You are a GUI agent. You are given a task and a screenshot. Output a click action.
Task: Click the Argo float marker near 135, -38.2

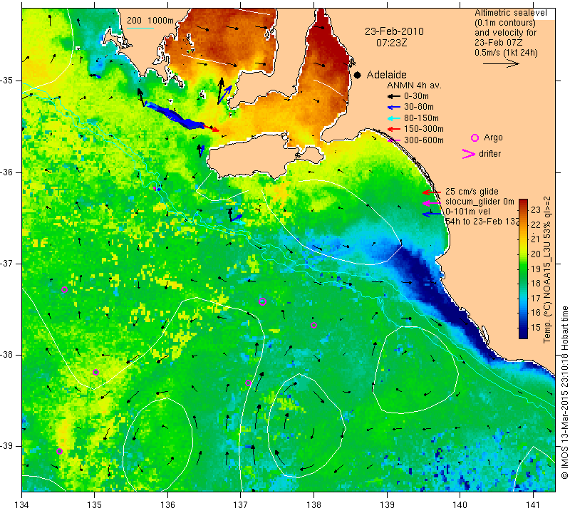[95, 372]
